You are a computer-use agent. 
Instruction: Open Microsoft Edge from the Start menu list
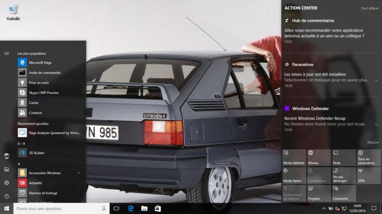(x=40, y=62)
